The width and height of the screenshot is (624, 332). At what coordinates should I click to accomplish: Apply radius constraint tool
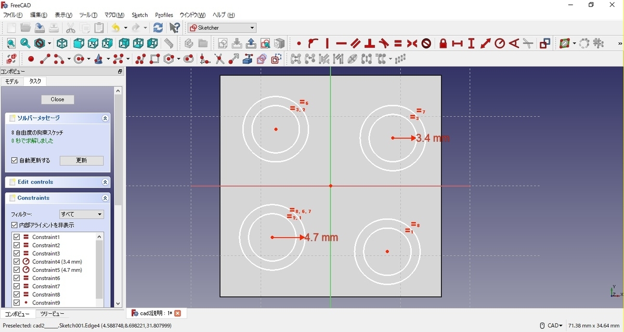tap(500, 44)
